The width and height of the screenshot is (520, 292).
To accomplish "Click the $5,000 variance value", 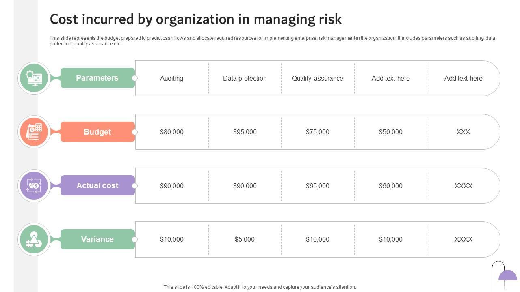I will (245, 239).
